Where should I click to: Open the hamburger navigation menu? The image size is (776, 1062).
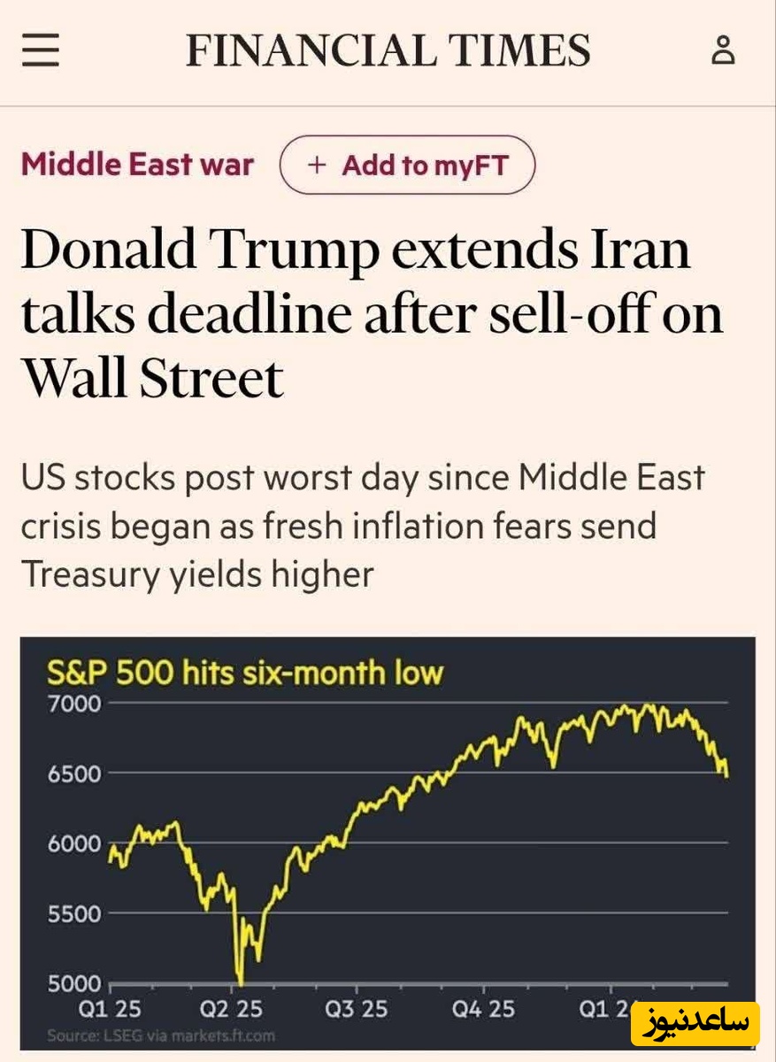click(41, 50)
